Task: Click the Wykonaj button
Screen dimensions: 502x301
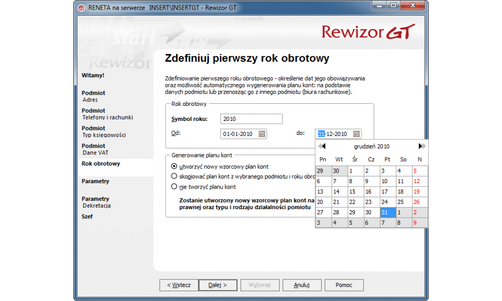Action: tap(260, 285)
